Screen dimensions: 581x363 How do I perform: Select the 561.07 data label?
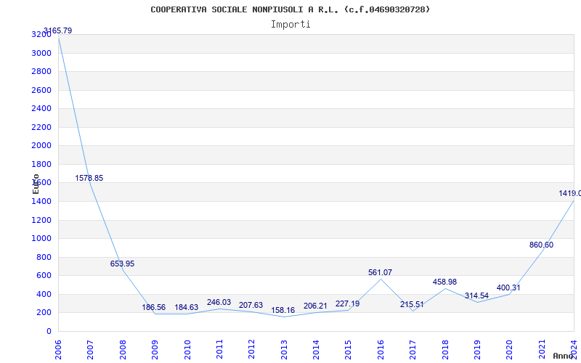[380, 273]
